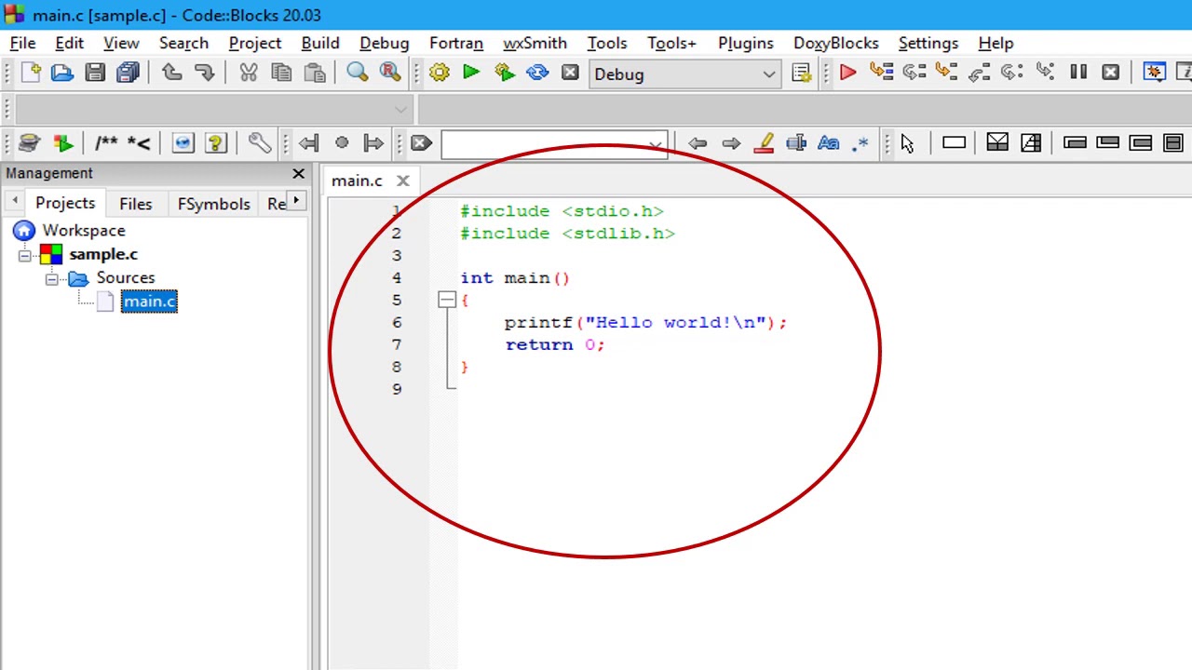1192x670 pixels.
Task: Click the Open file folder icon
Action: tap(62, 74)
